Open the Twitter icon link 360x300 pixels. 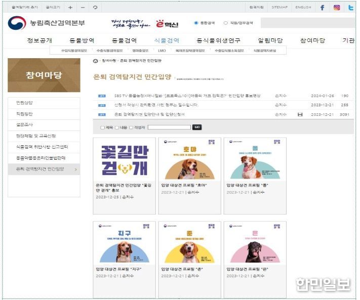[x=351, y=8]
